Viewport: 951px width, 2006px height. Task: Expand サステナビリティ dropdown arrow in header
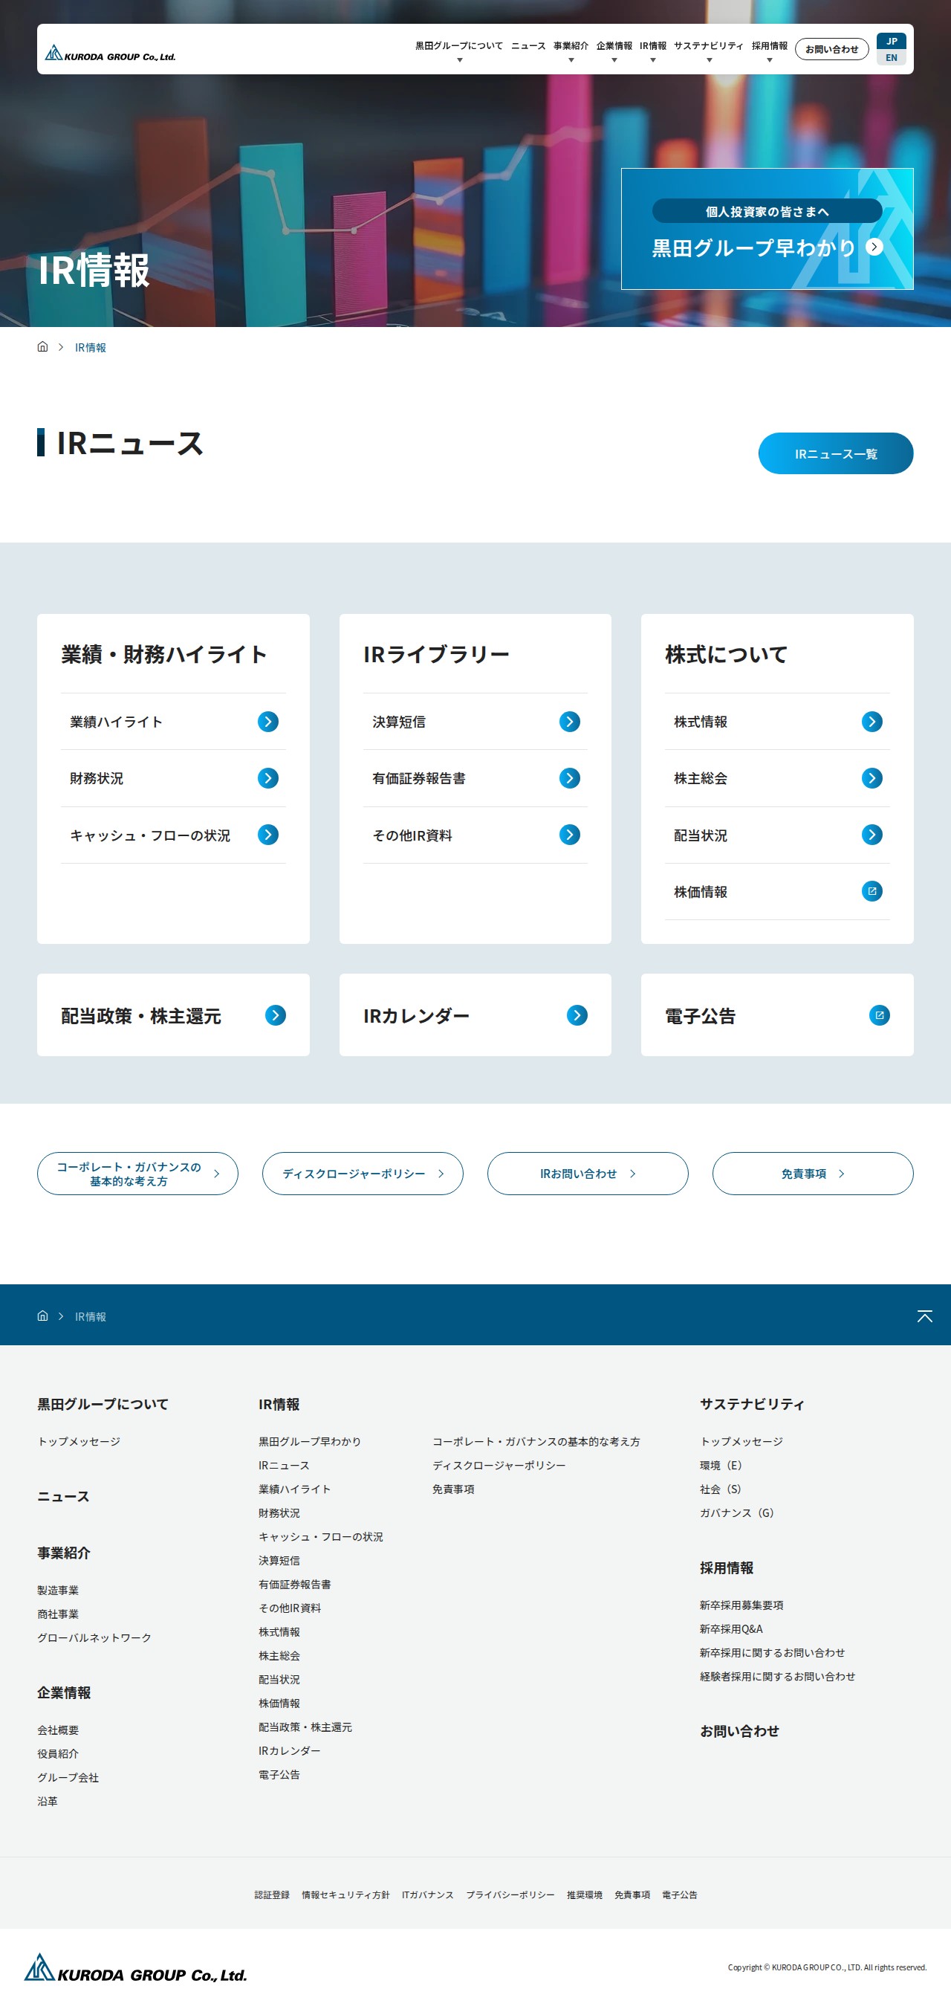[709, 60]
